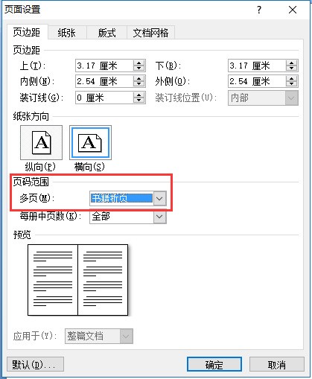Cancel with the 取消 button
Viewport: 312px width, 379px height.
[x=277, y=364]
